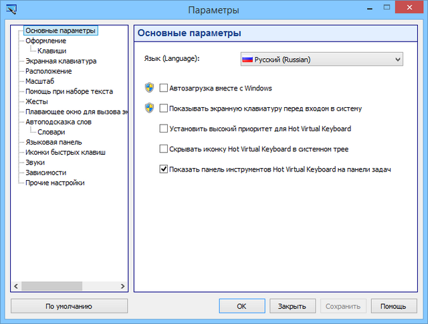Go to Языковая панель settings

pos(53,142)
